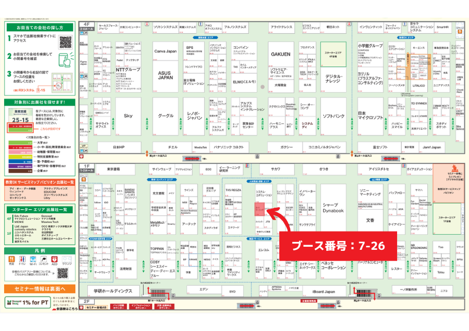Screen dimensions: 469x331
Task: Click the BANDAI SPIRITS booth
Action: pos(130,193)
